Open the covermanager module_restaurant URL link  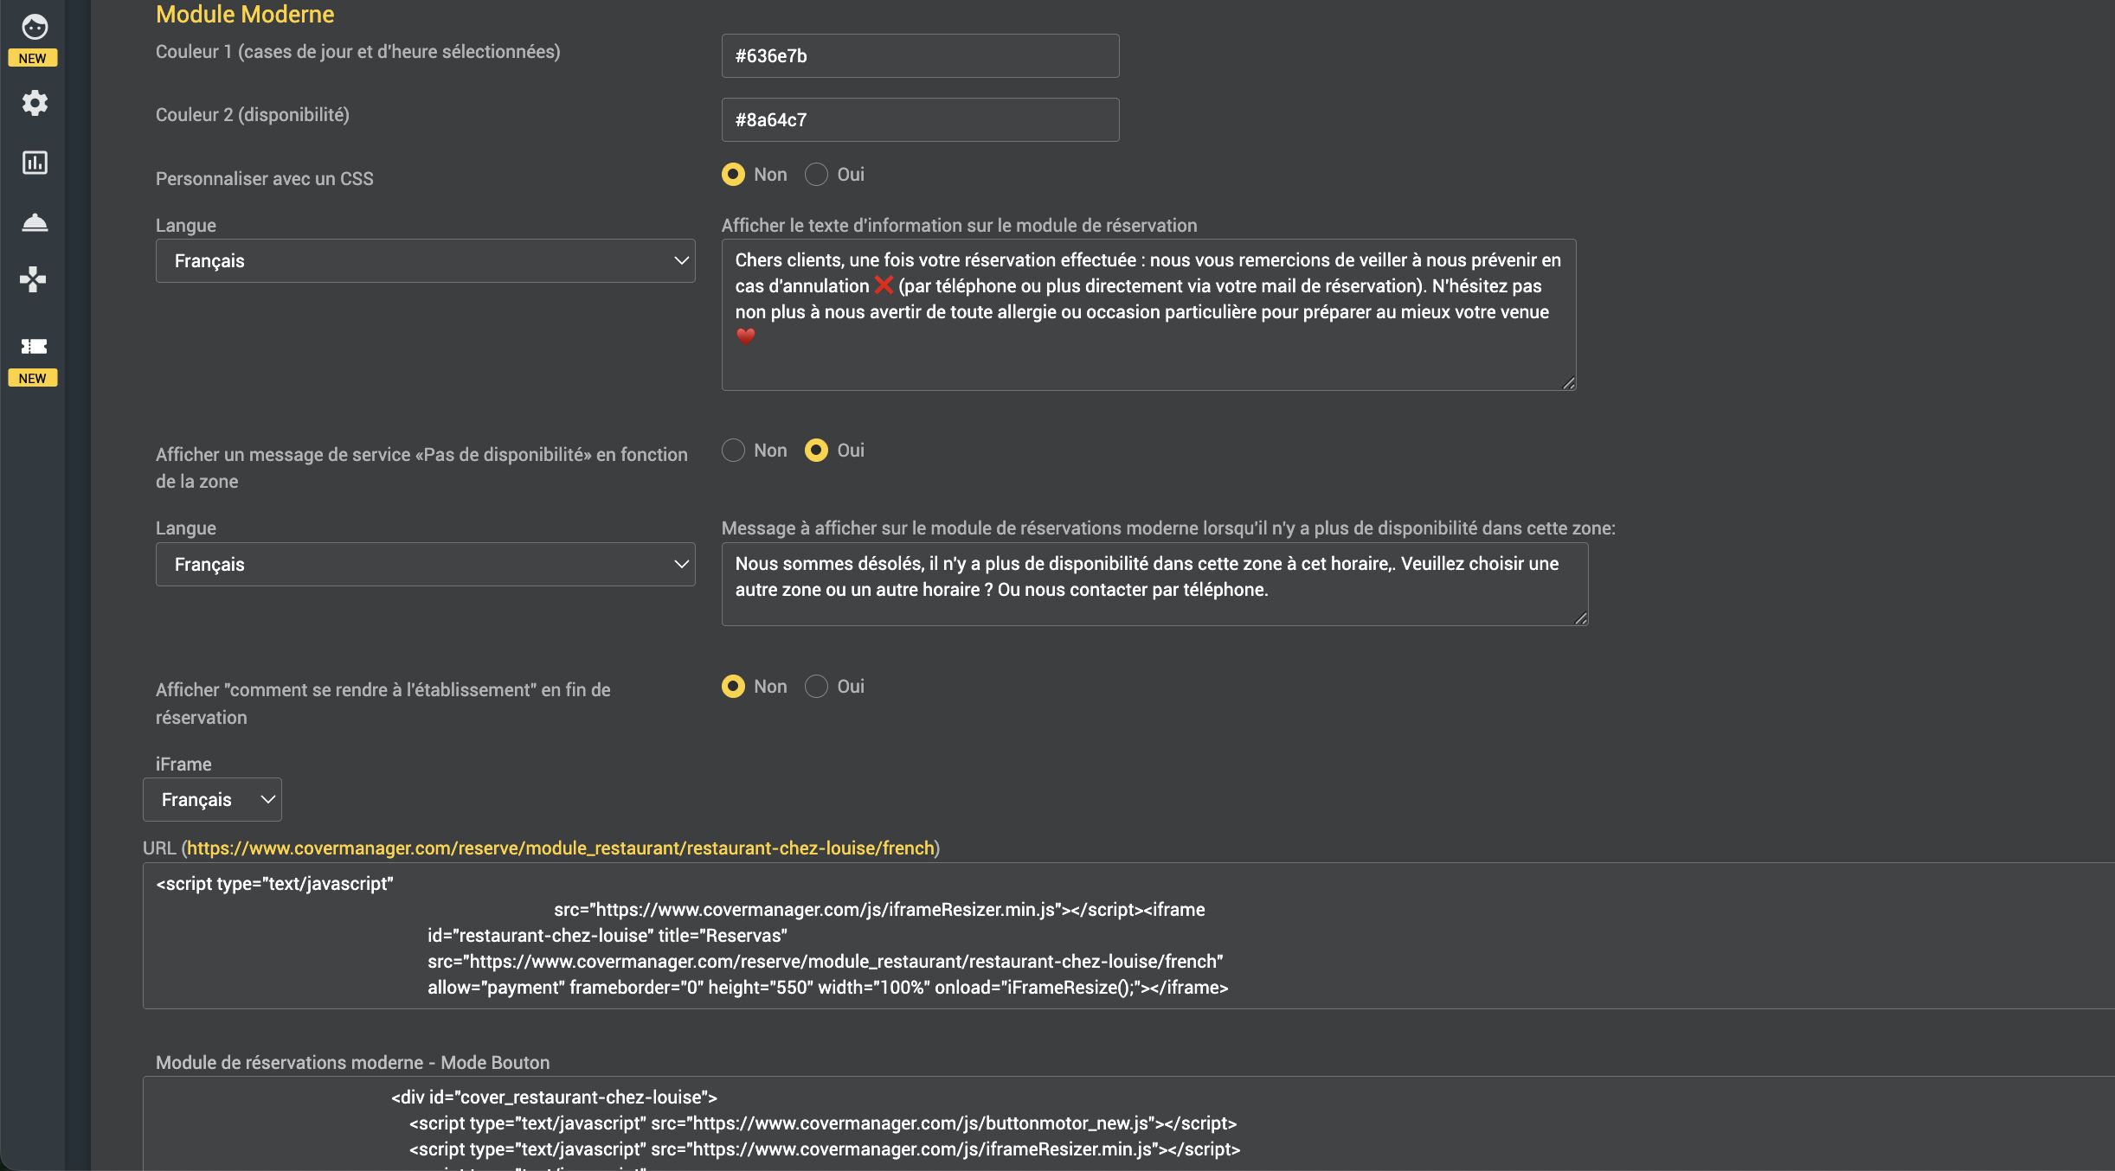pyautogui.click(x=560, y=848)
